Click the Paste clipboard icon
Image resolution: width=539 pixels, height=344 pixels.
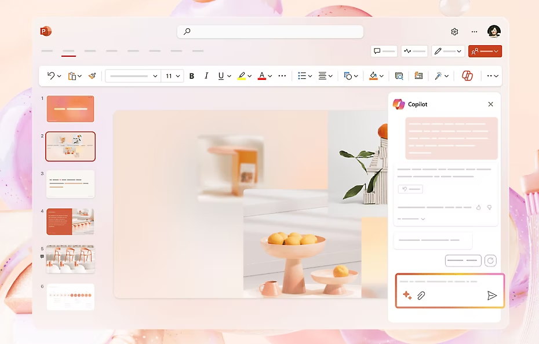click(72, 76)
